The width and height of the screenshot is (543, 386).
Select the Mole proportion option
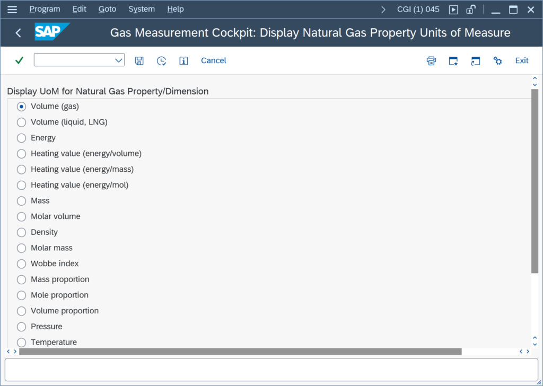pyautogui.click(x=21, y=295)
